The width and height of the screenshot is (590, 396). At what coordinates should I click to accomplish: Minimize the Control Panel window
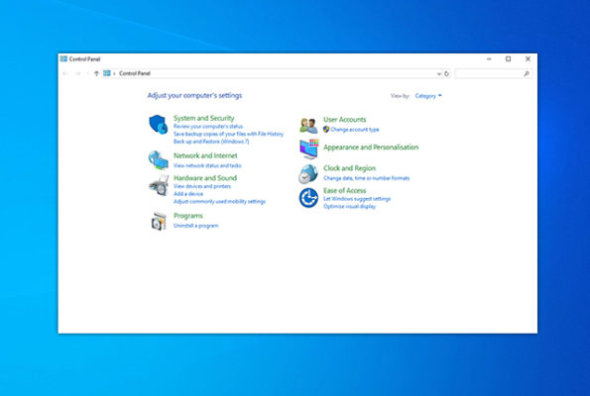click(x=489, y=59)
